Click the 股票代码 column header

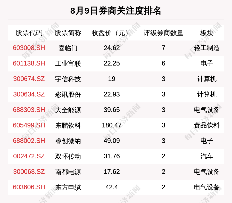(x=29, y=33)
